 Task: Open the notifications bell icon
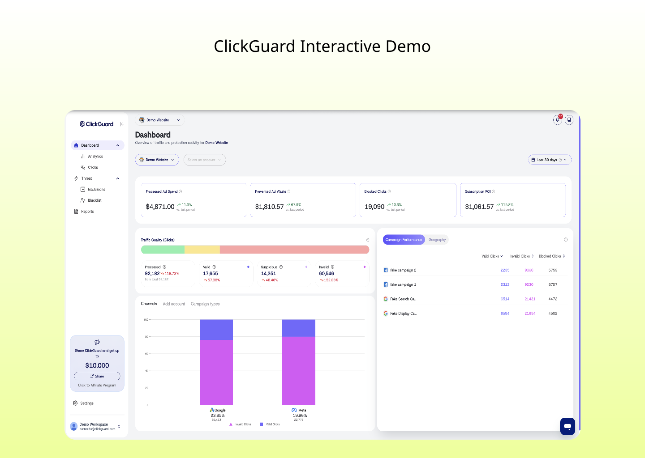pyautogui.click(x=558, y=120)
